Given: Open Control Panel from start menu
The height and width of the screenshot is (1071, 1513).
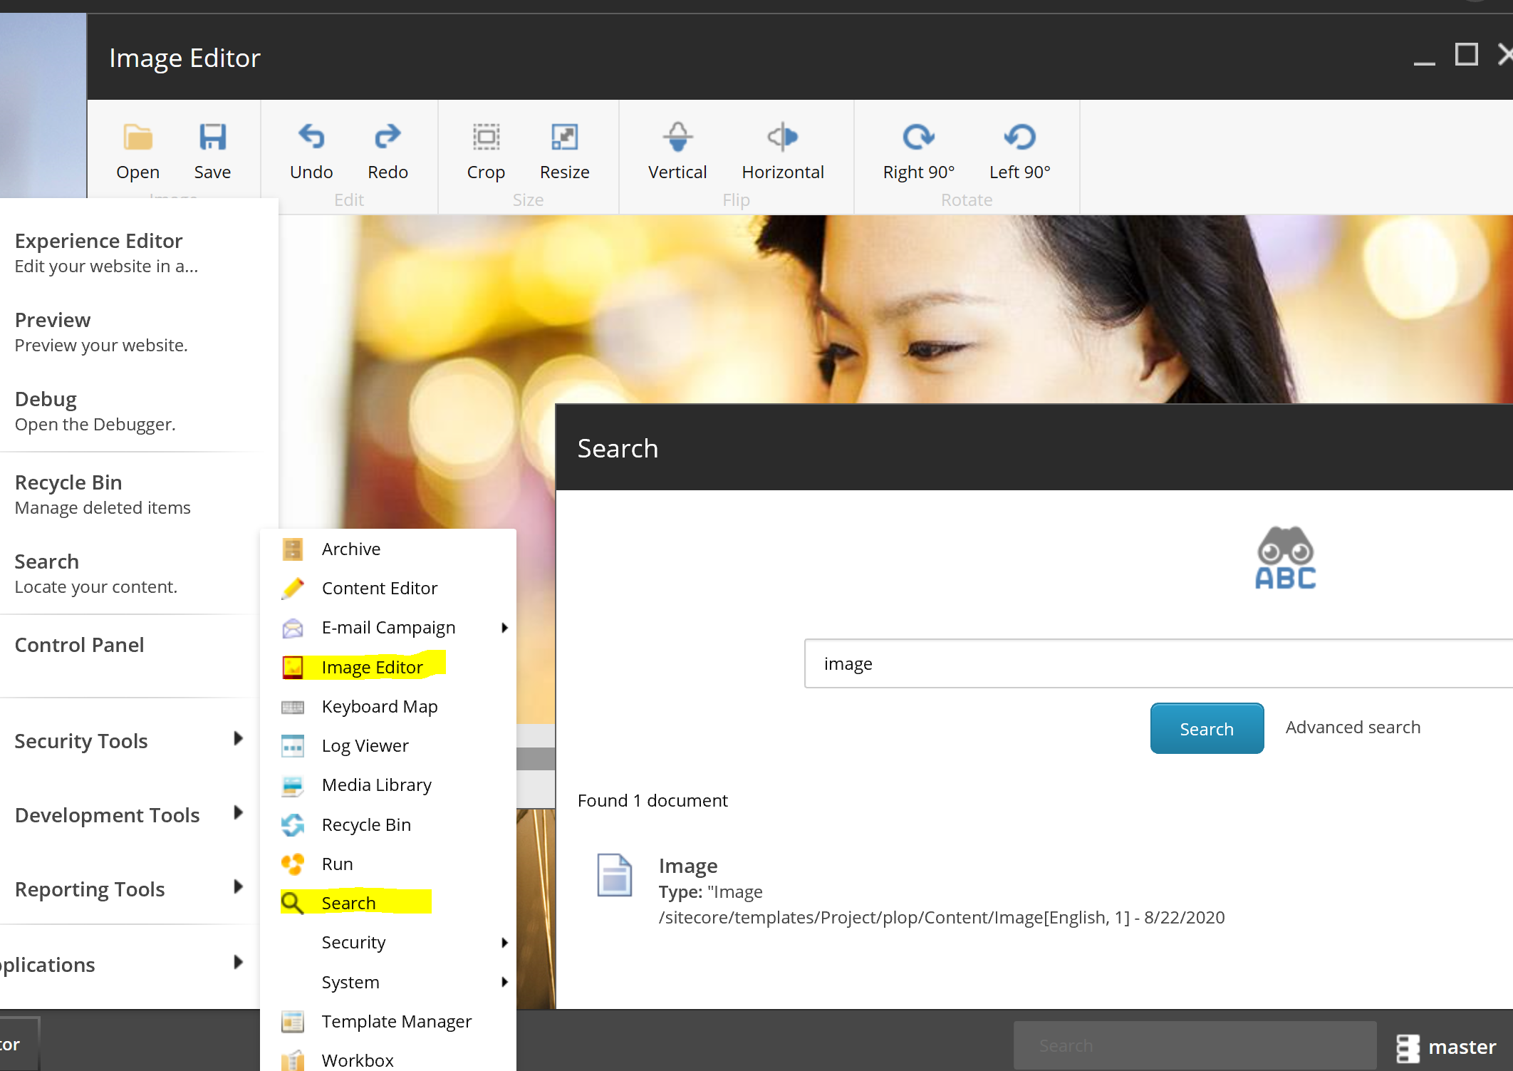Looking at the screenshot, I should pos(79,645).
